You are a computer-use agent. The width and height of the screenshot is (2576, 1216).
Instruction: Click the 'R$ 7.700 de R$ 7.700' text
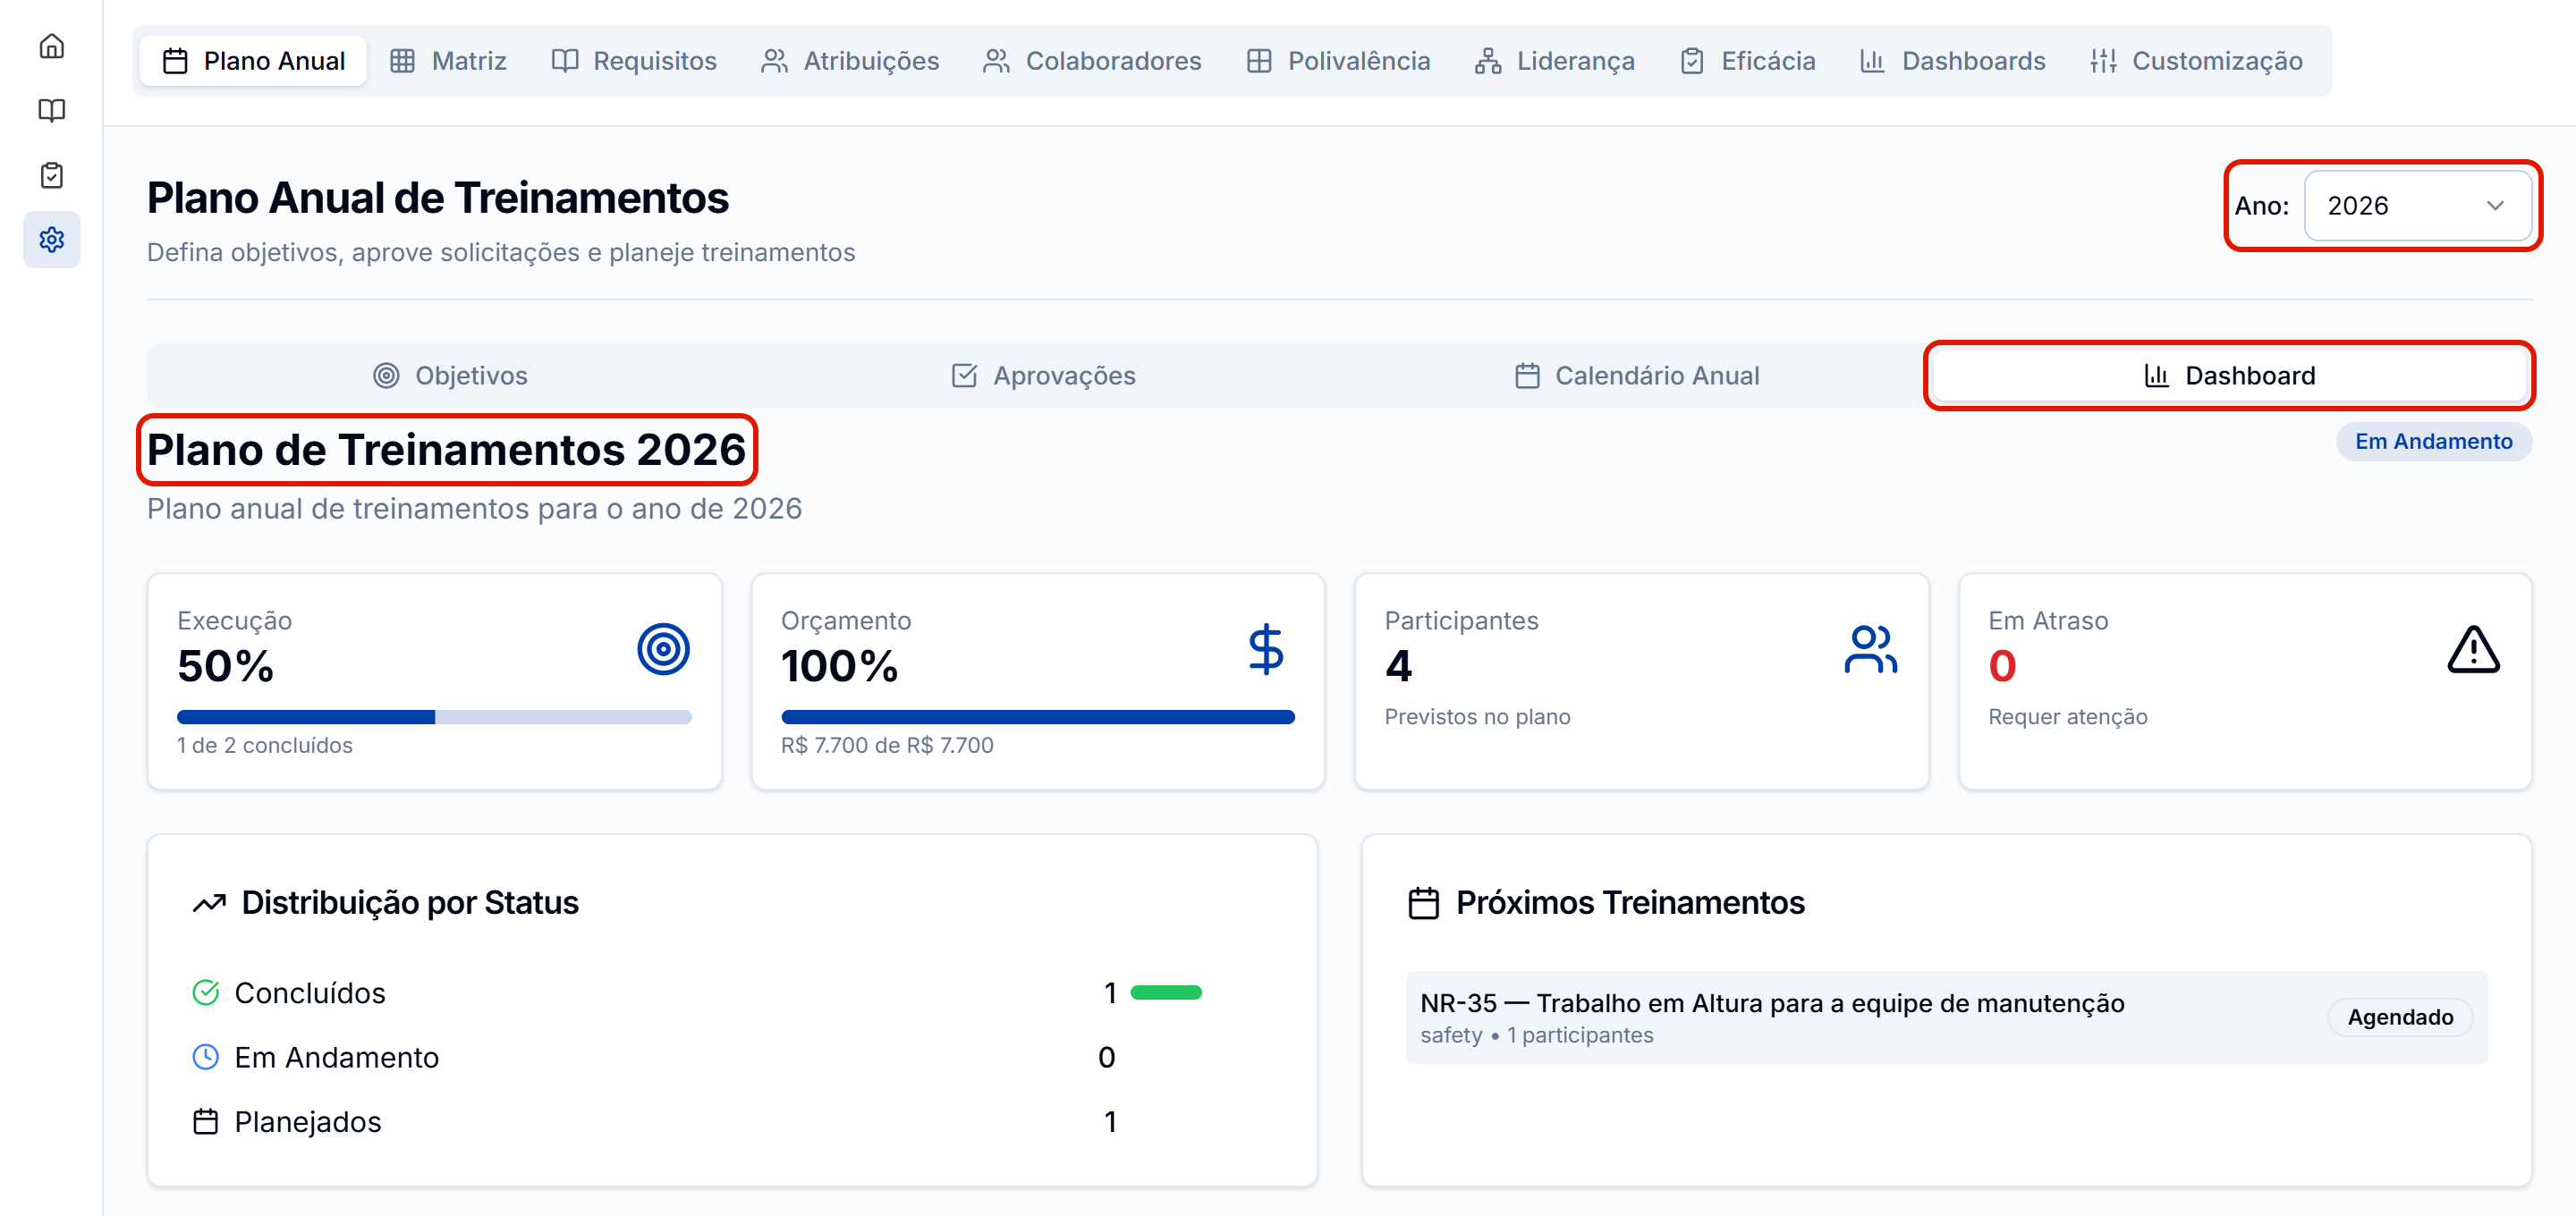click(887, 745)
